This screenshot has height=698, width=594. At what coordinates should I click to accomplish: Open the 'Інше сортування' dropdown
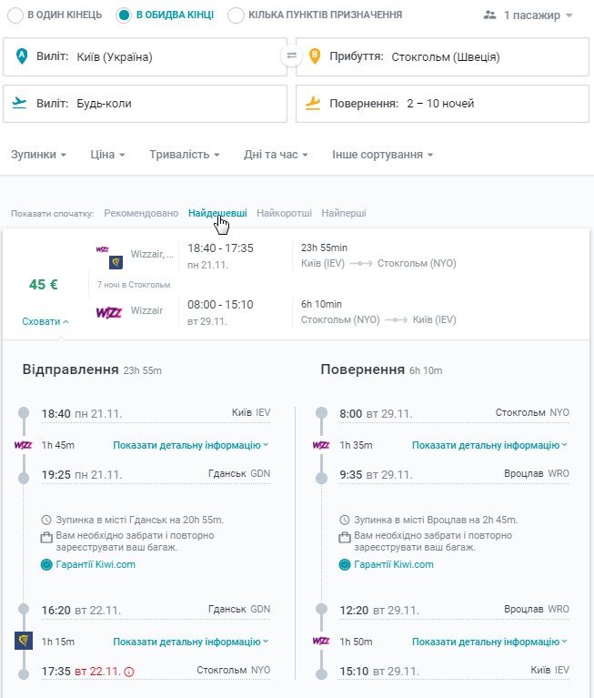(x=383, y=155)
